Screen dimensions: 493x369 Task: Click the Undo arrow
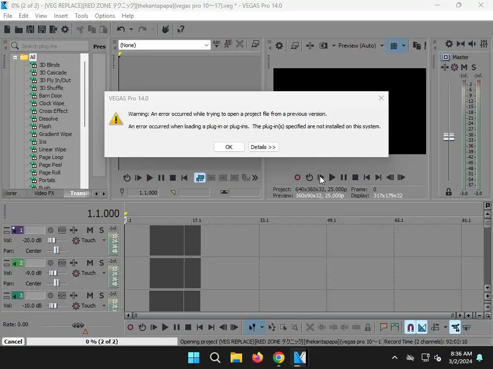tap(121, 29)
